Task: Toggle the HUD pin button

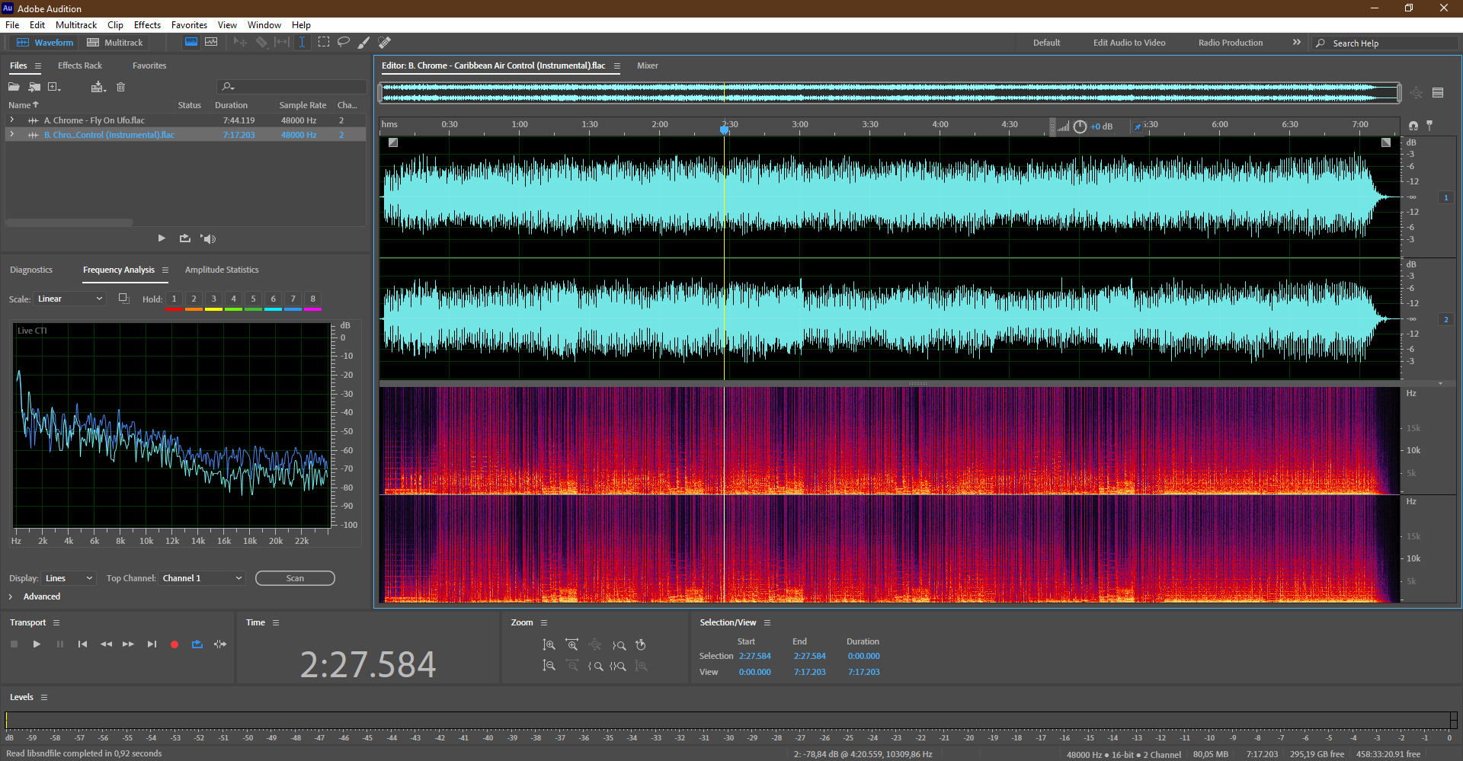Action: pos(1138,126)
